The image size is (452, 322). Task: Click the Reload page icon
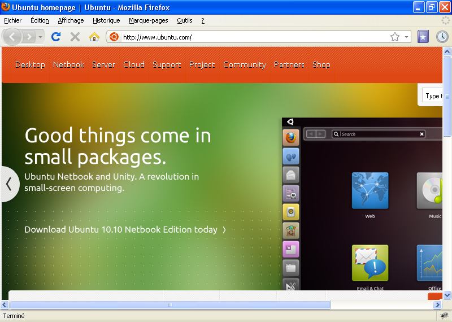click(x=55, y=37)
